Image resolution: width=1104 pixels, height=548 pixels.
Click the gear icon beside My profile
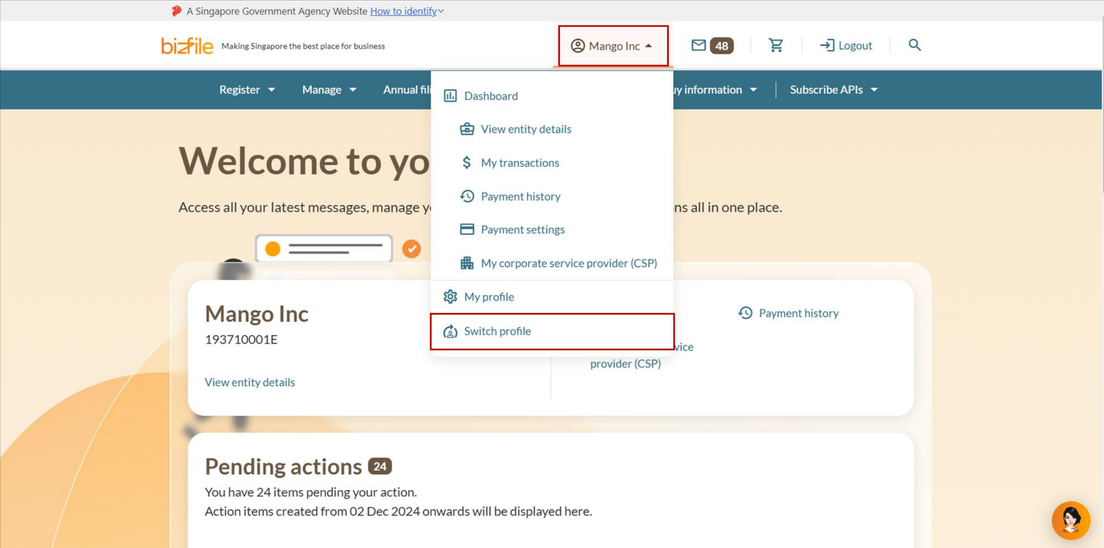pos(450,297)
